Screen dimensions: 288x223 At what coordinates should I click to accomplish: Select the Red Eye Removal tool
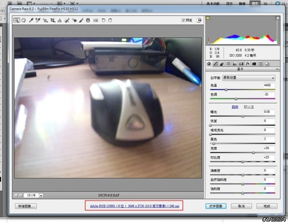tap(74, 20)
